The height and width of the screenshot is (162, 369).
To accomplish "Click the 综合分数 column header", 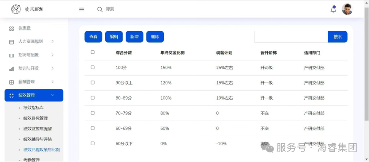I will (x=124, y=53).
